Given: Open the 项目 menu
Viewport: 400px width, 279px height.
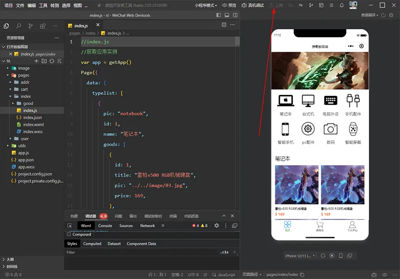Looking at the screenshot, I should [8, 5].
